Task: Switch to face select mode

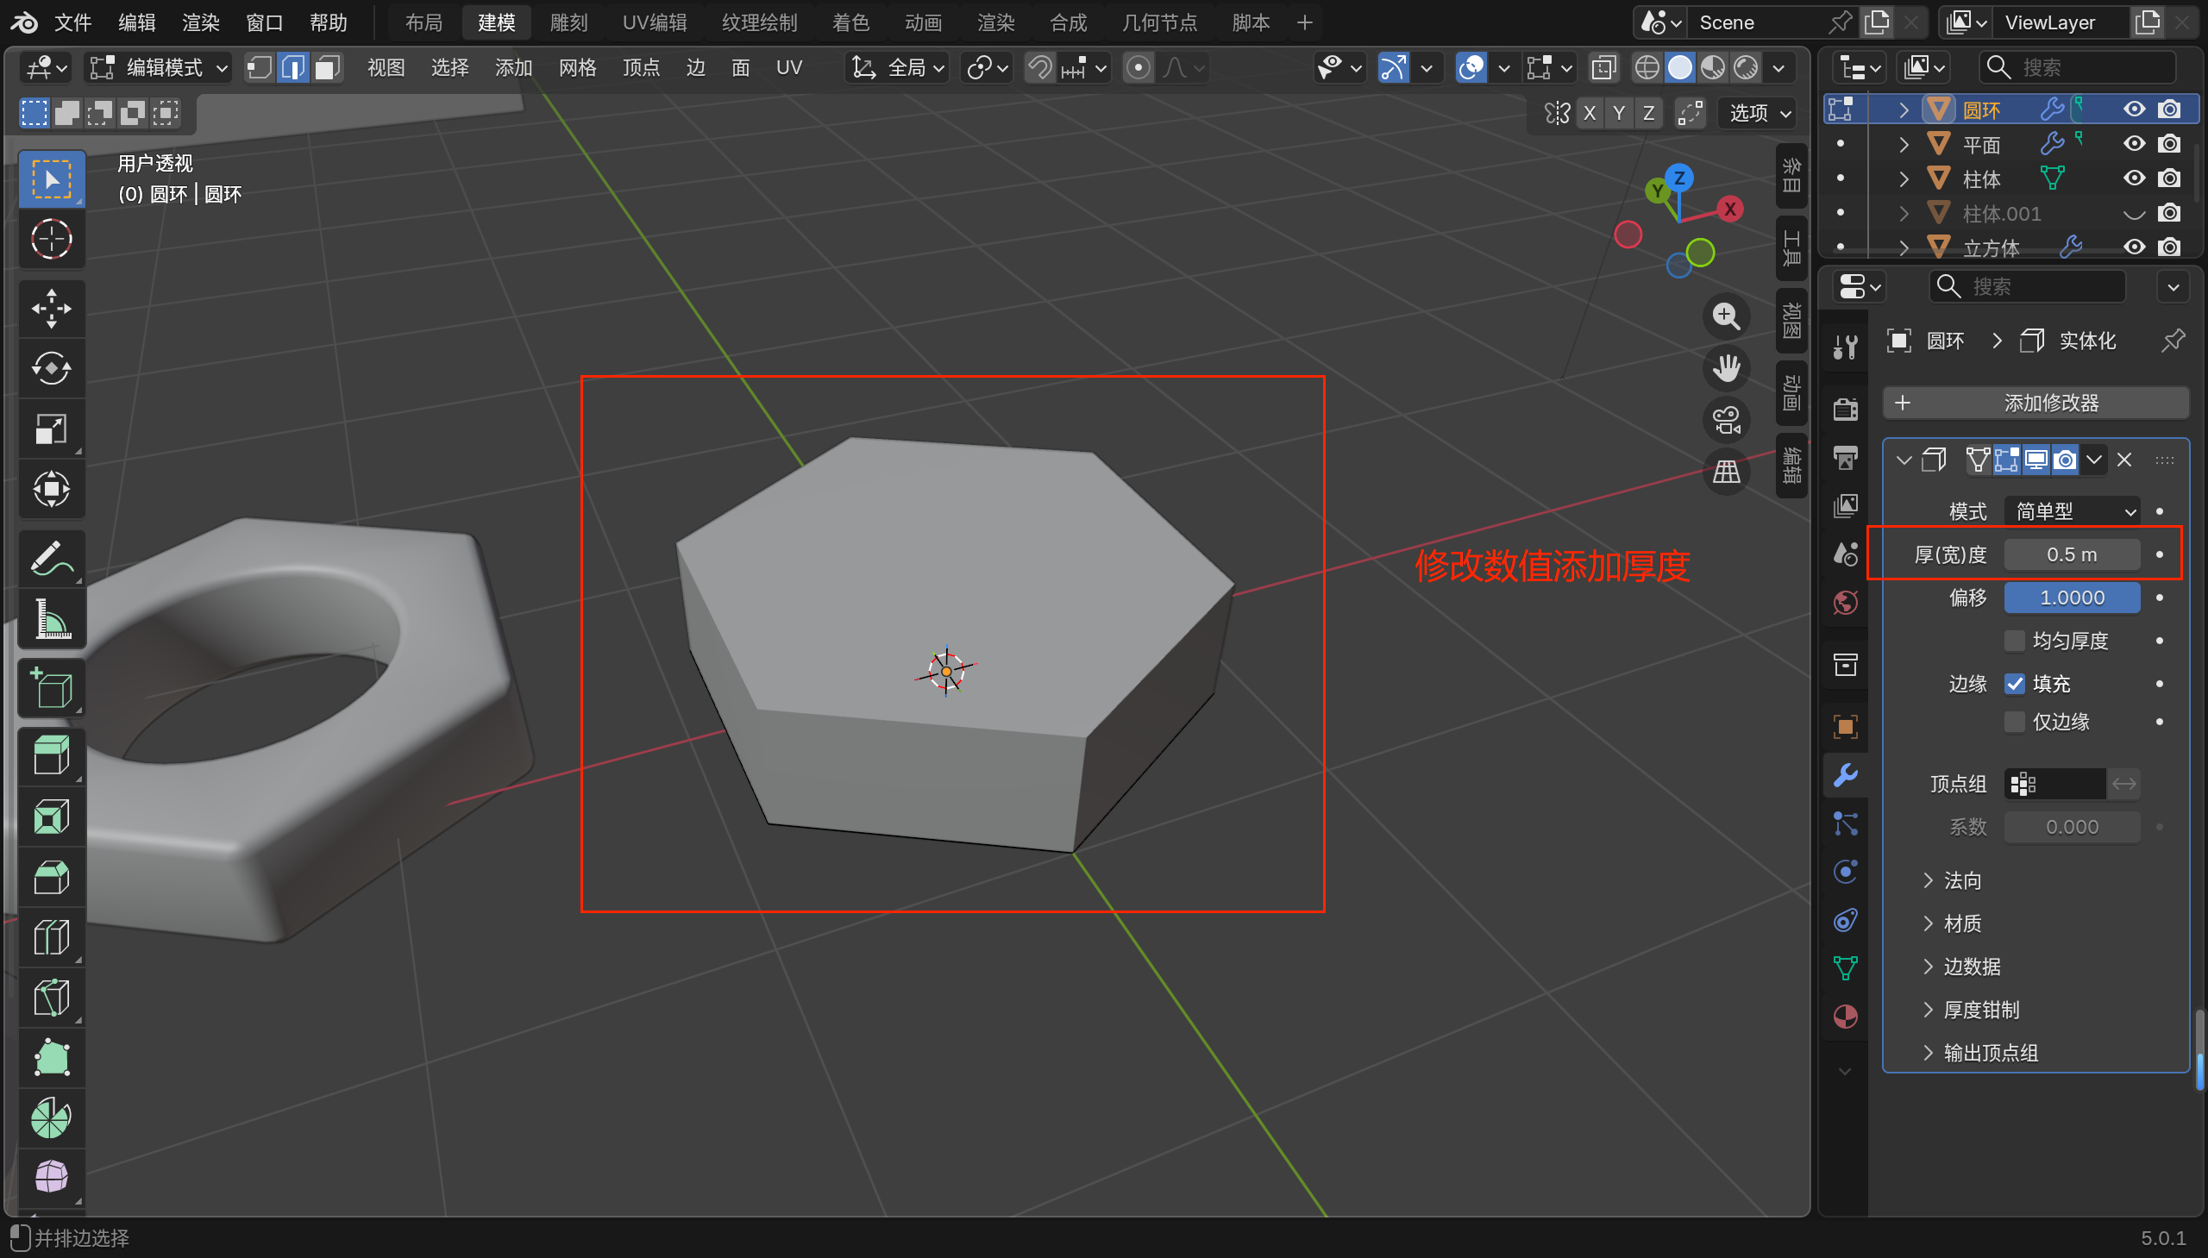Action: coord(327,67)
